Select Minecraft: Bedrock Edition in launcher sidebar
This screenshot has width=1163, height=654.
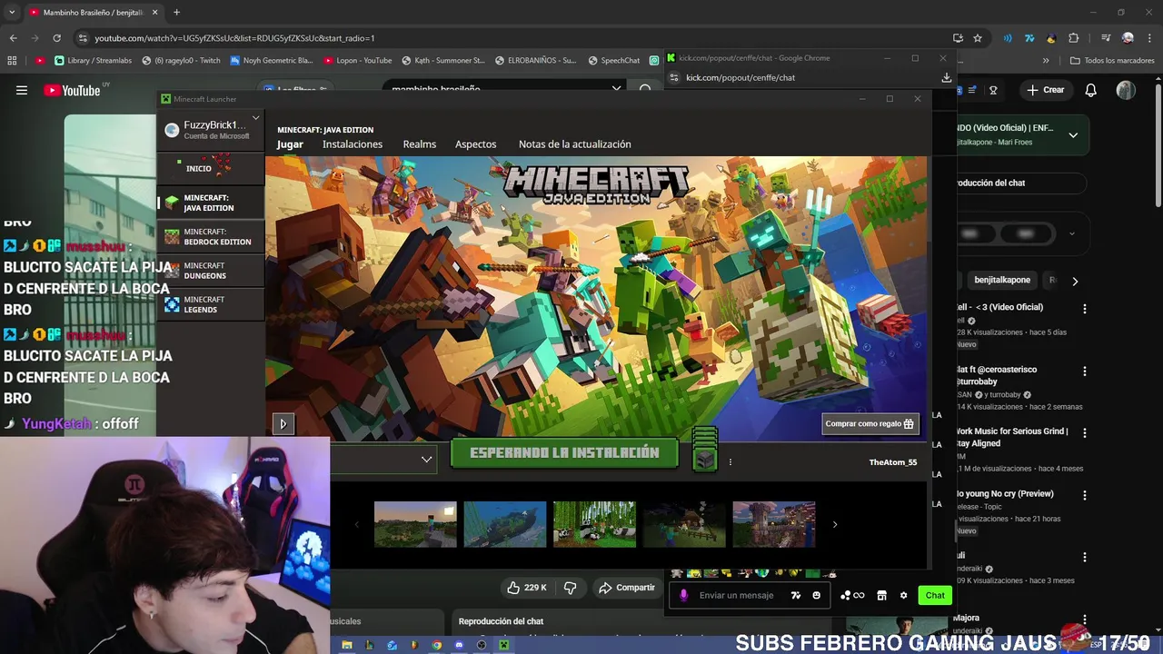point(210,237)
